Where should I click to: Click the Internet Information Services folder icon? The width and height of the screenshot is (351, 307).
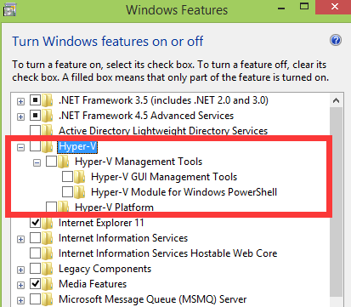(x=48, y=238)
